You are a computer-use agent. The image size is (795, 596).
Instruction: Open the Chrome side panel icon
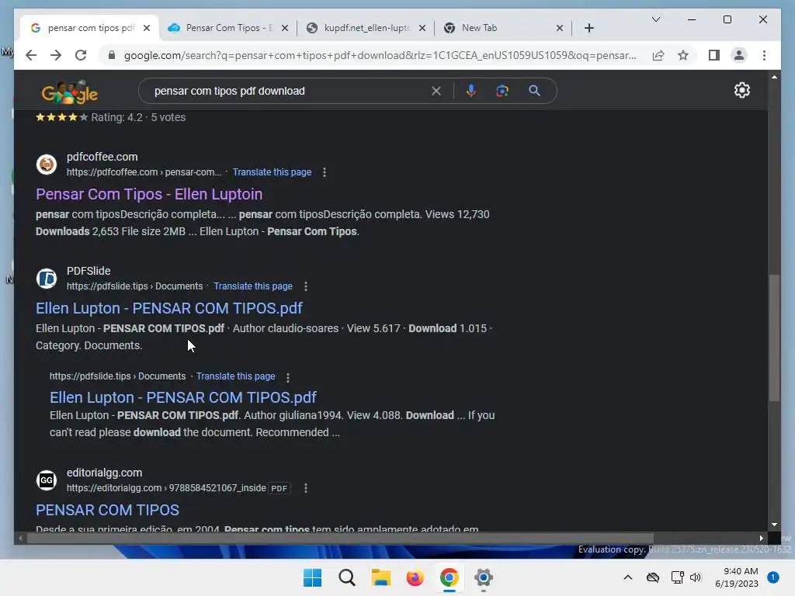[714, 55]
